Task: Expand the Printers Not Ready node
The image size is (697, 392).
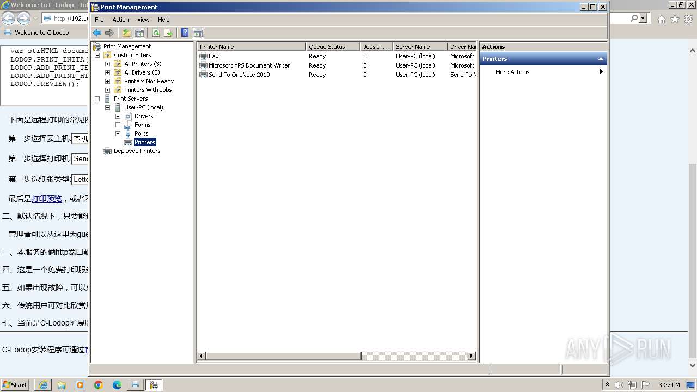Action: pos(107,81)
